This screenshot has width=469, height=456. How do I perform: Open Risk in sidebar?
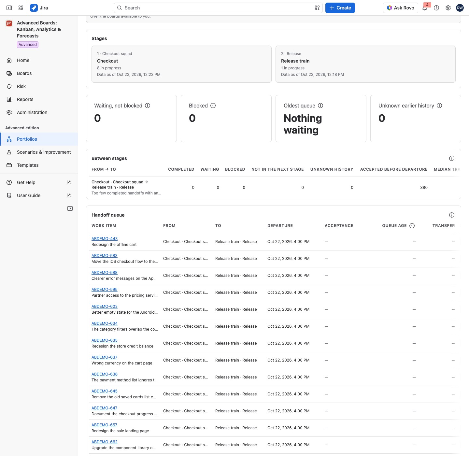(39, 86)
